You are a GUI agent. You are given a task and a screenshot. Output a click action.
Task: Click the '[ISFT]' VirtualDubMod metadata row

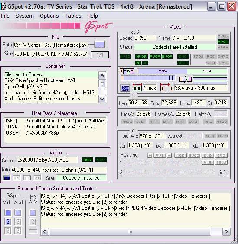coord(55,121)
